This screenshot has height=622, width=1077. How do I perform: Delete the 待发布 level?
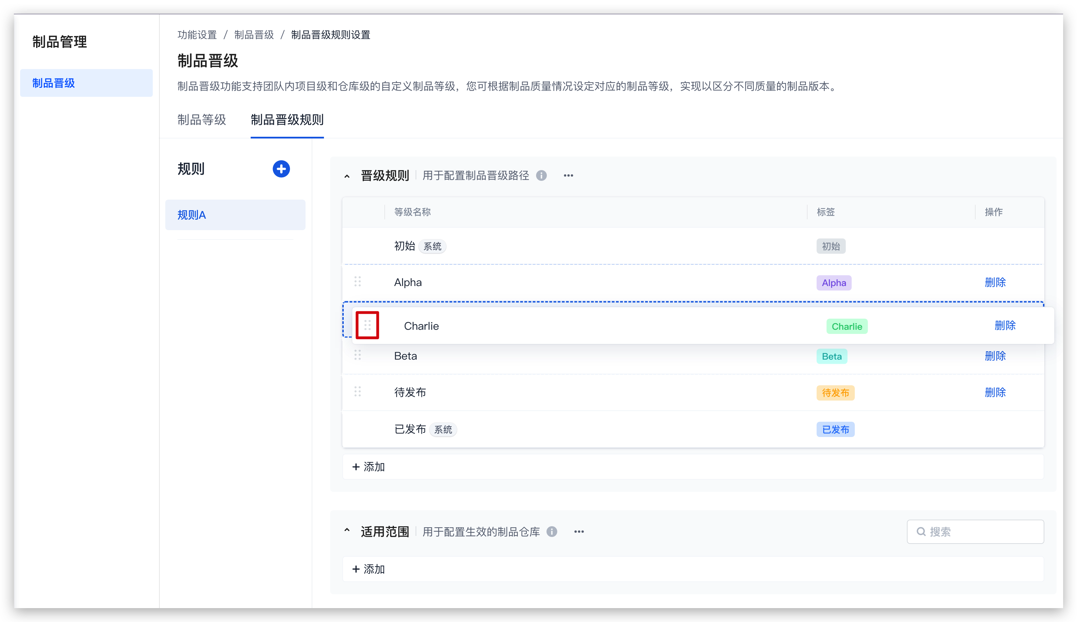[x=995, y=392]
